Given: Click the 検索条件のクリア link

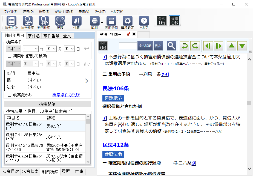Looking at the screenshot, I should (66, 95).
